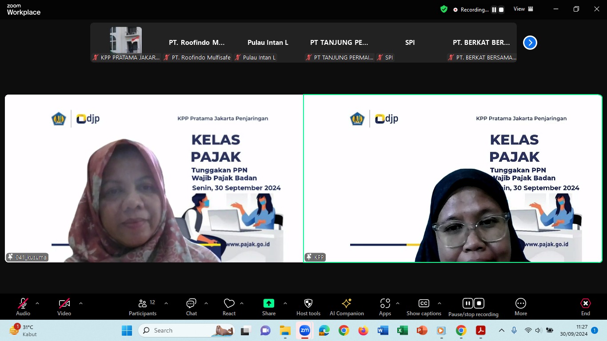607x341 pixels.
Task: Click the React heart icon
Action: [x=229, y=307]
